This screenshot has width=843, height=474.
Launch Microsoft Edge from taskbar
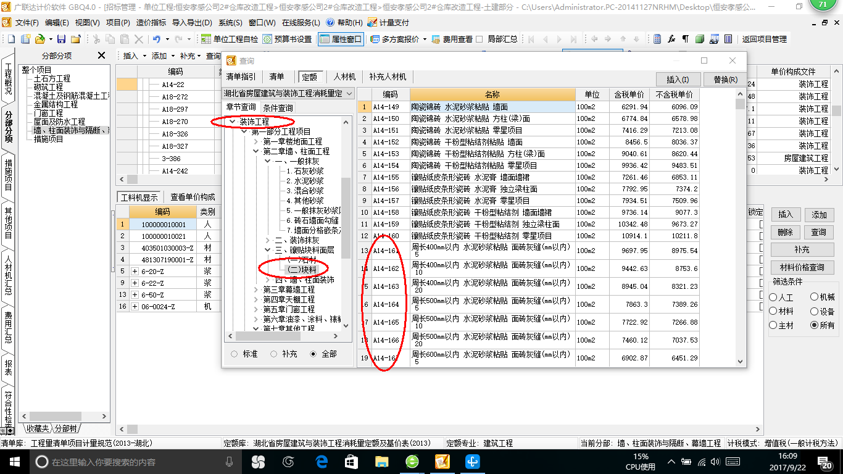(322, 462)
